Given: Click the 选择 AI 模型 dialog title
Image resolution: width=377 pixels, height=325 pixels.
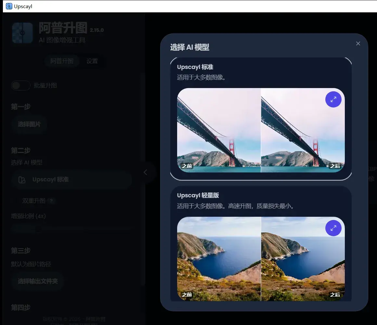Looking at the screenshot, I should pyautogui.click(x=190, y=47).
